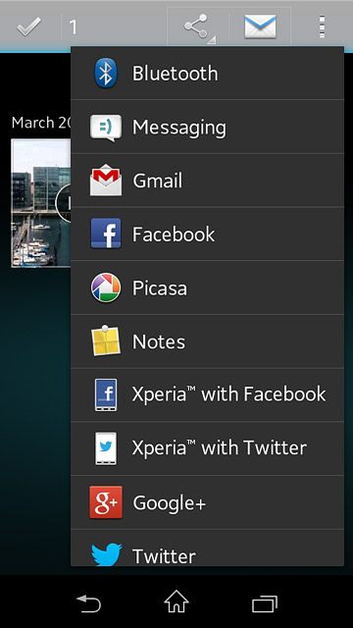The image size is (353, 628).
Task: Open the selected harbor photo thumbnail
Action: pos(41,203)
